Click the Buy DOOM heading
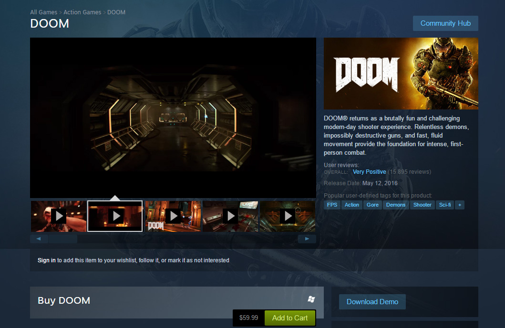 64,300
